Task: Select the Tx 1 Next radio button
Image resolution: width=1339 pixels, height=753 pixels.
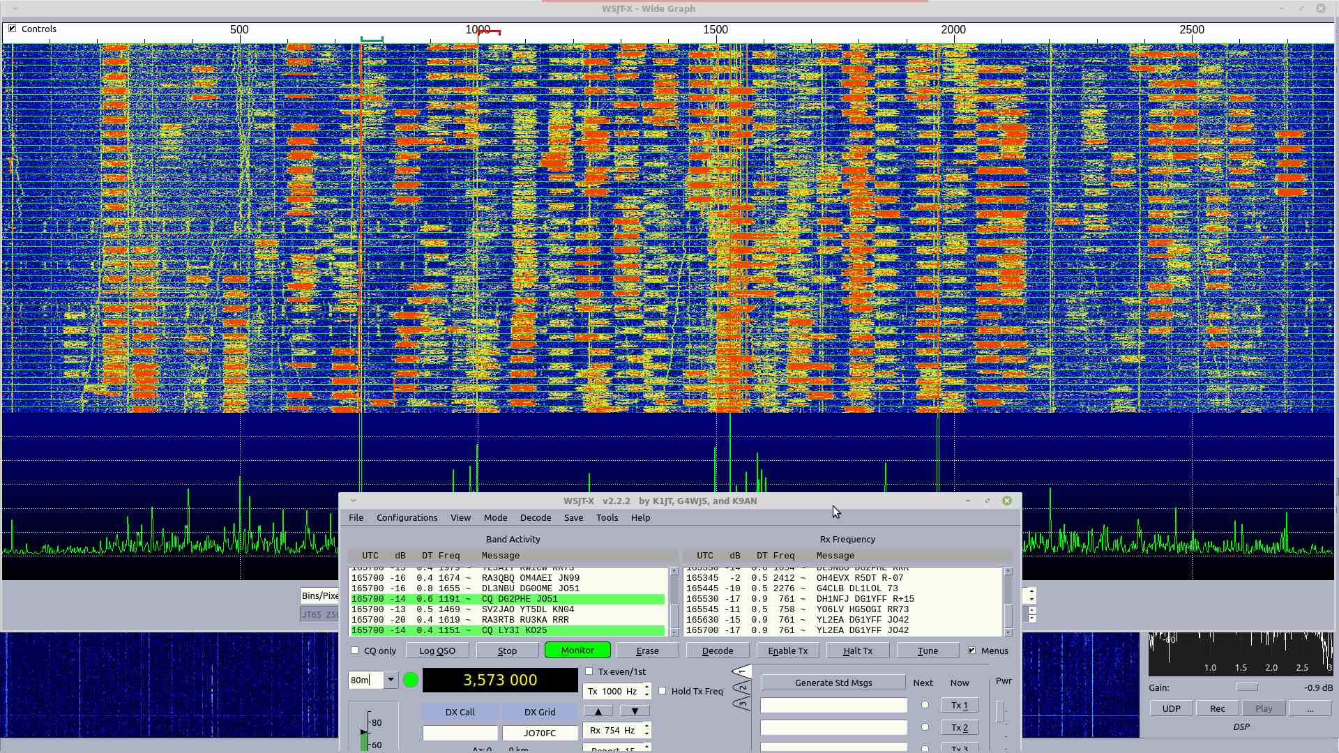Action: point(925,705)
